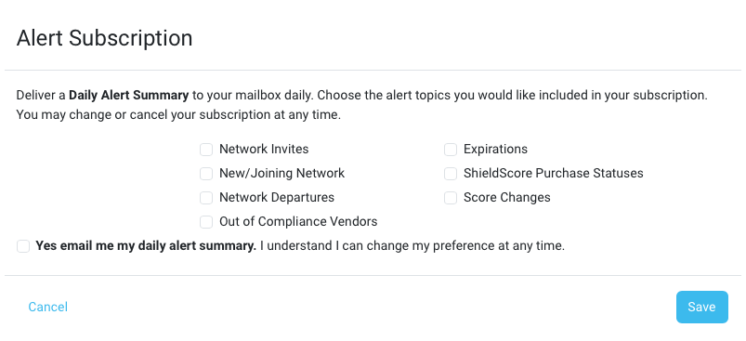
Task: Click the Network Invites label text
Action: pos(264,150)
